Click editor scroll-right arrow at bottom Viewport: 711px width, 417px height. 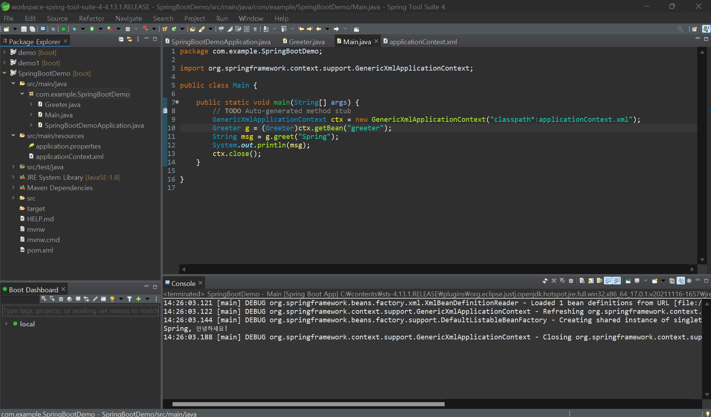(692, 269)
